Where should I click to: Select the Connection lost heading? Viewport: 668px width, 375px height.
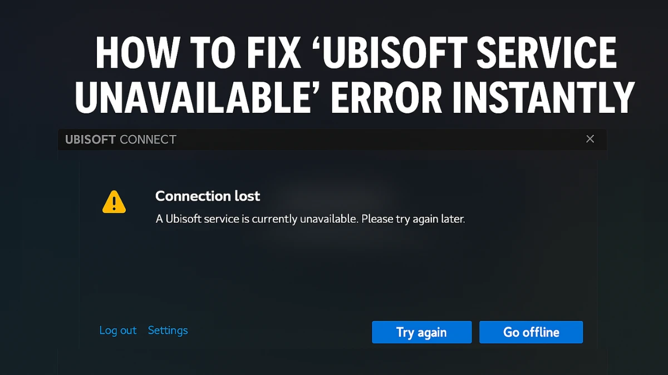(208, 196)
